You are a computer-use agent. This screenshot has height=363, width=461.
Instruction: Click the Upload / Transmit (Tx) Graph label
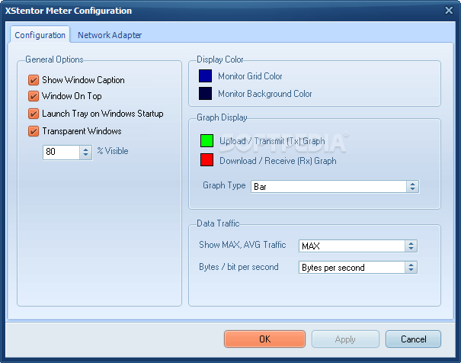click(272, 141)
